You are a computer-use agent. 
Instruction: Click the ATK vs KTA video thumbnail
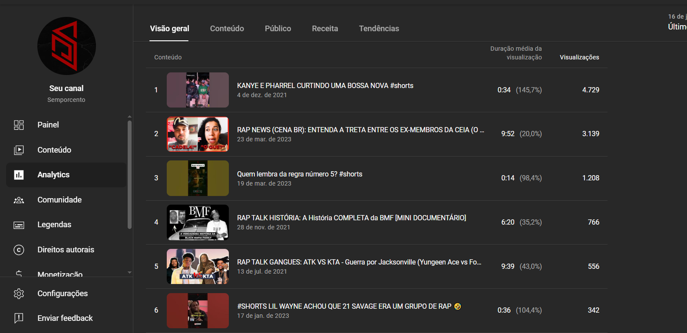[x=198, y=266]
